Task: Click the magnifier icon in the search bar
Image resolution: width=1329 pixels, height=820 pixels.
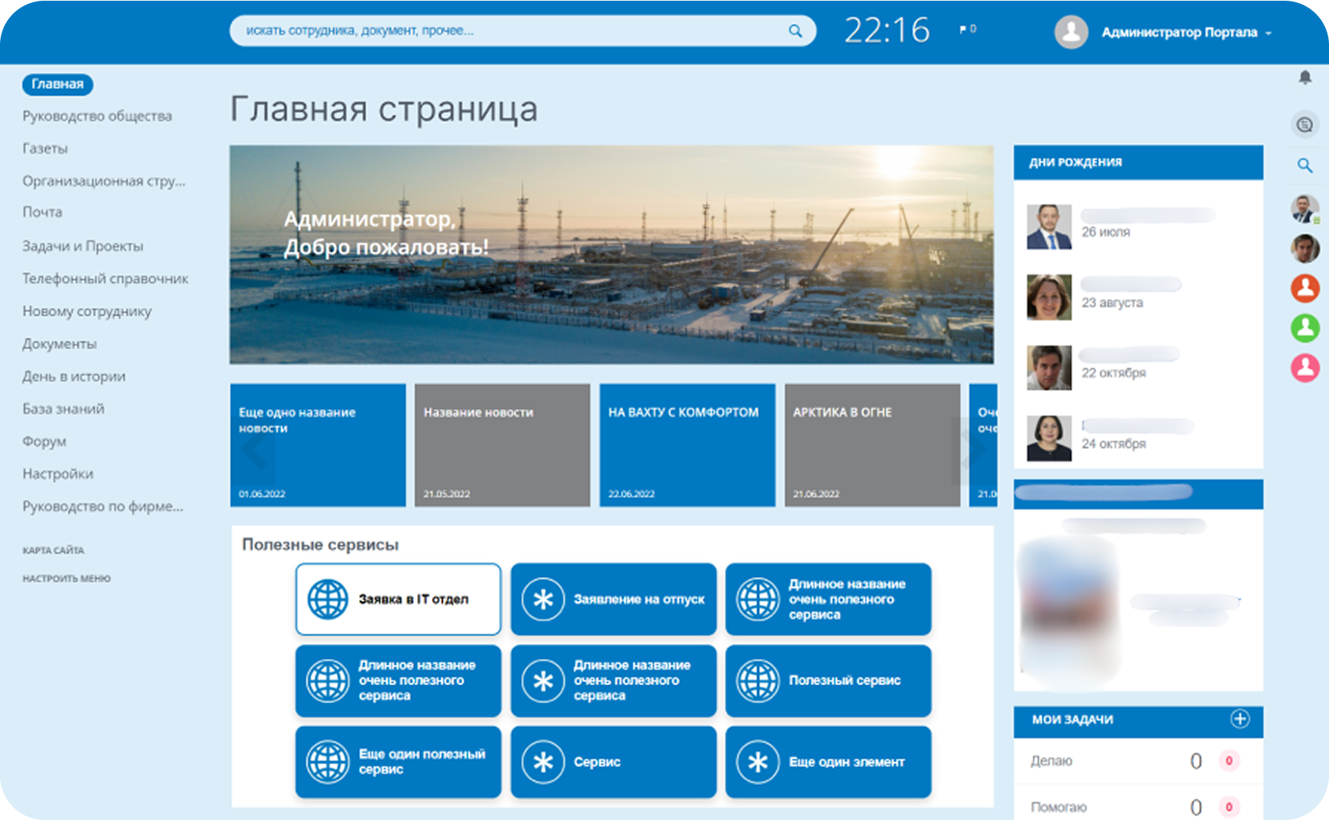Action: (795, 31)
